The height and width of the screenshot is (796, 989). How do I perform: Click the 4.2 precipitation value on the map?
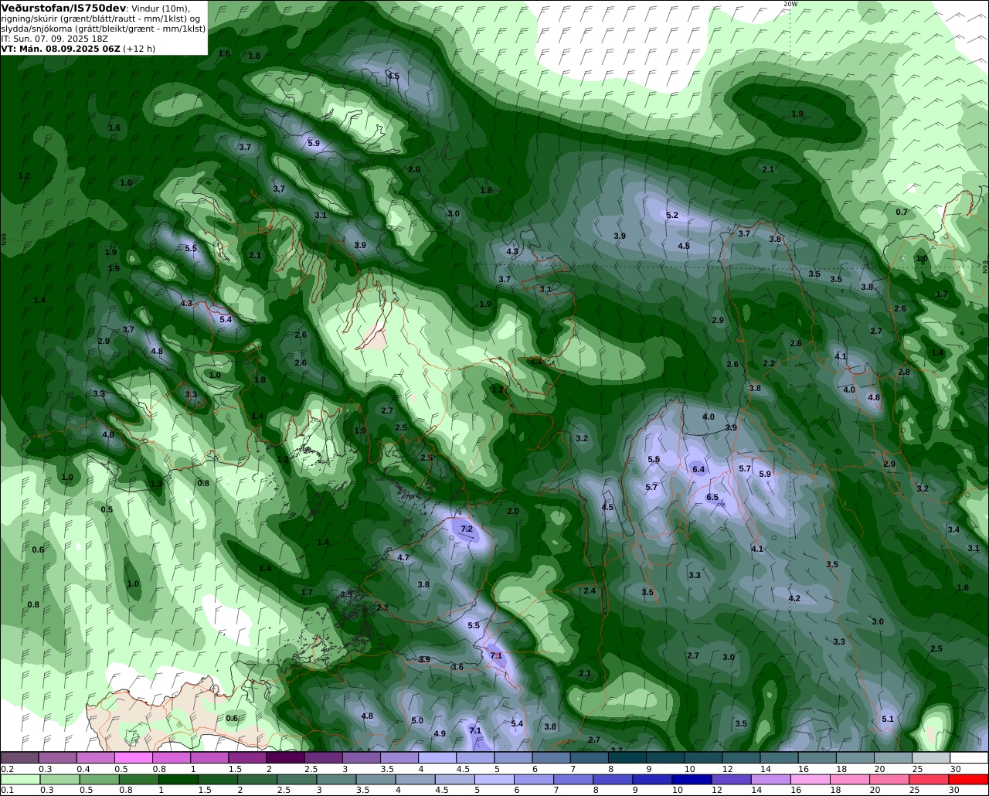[x=794, y=599]
